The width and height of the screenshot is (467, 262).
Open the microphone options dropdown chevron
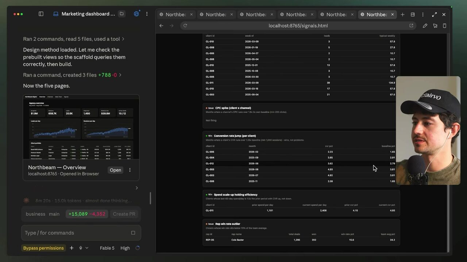(x=87, y=248)
